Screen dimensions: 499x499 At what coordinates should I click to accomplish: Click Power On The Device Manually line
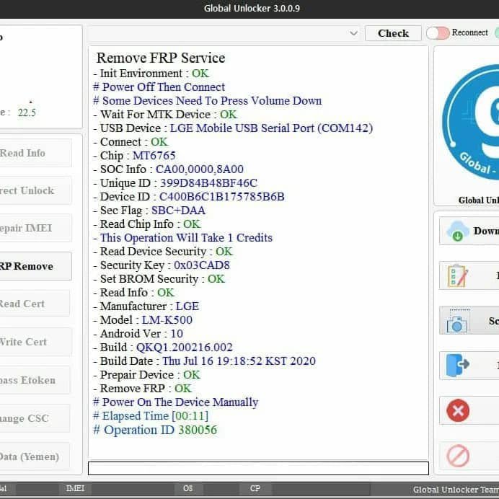(175, 402)
